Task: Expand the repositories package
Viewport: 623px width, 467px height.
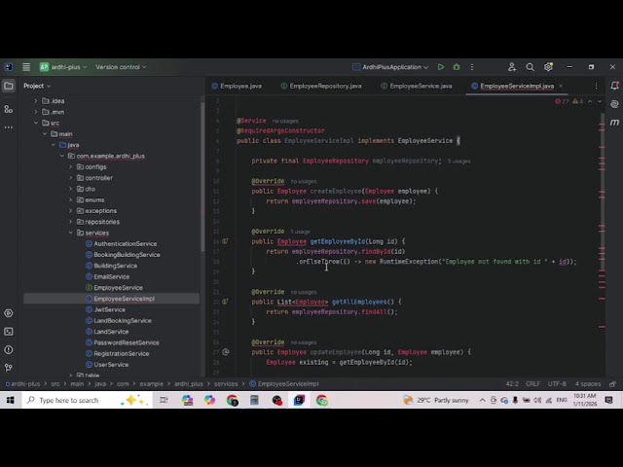Action: 71,222
